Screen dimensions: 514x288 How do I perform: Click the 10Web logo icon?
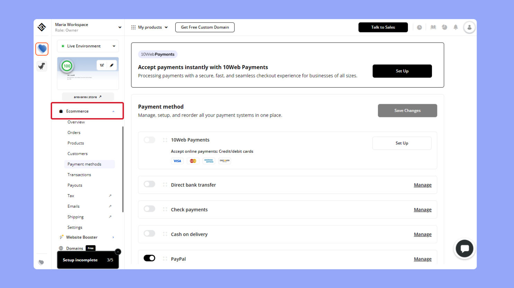(42, 27)
